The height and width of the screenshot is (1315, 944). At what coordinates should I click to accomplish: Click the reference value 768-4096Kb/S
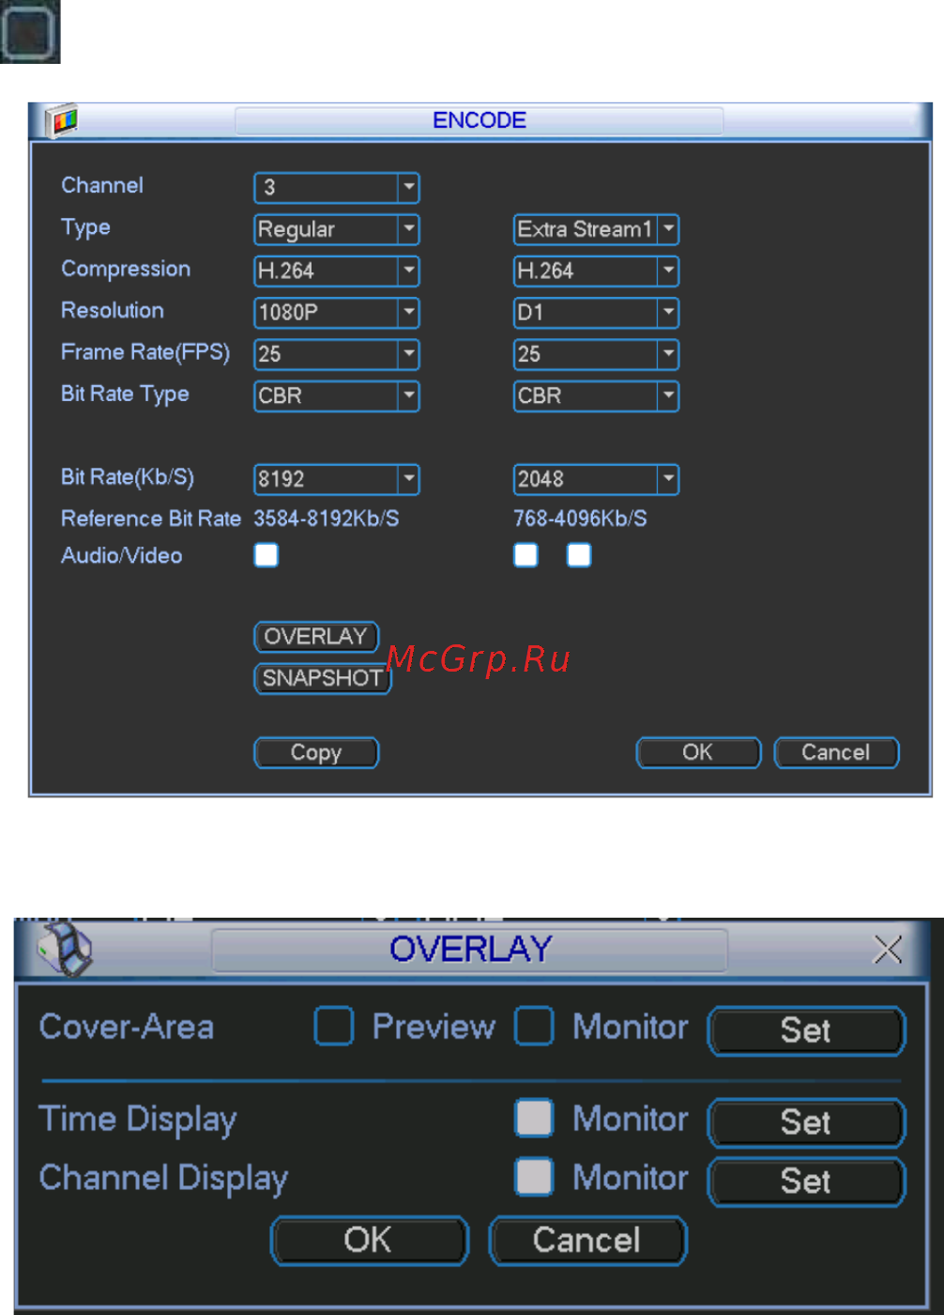tap(580, 518)
